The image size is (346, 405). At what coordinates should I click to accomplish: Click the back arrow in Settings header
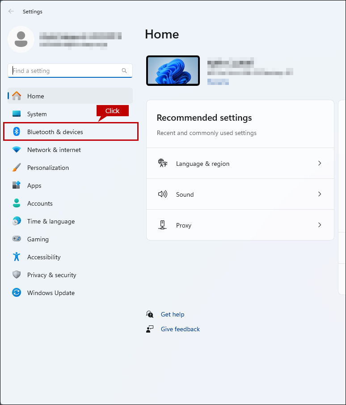tap(11, 11)
